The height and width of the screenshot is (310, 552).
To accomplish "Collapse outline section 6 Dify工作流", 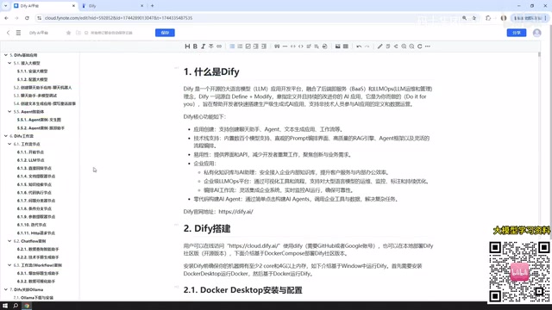I will (x=6, y=136).
